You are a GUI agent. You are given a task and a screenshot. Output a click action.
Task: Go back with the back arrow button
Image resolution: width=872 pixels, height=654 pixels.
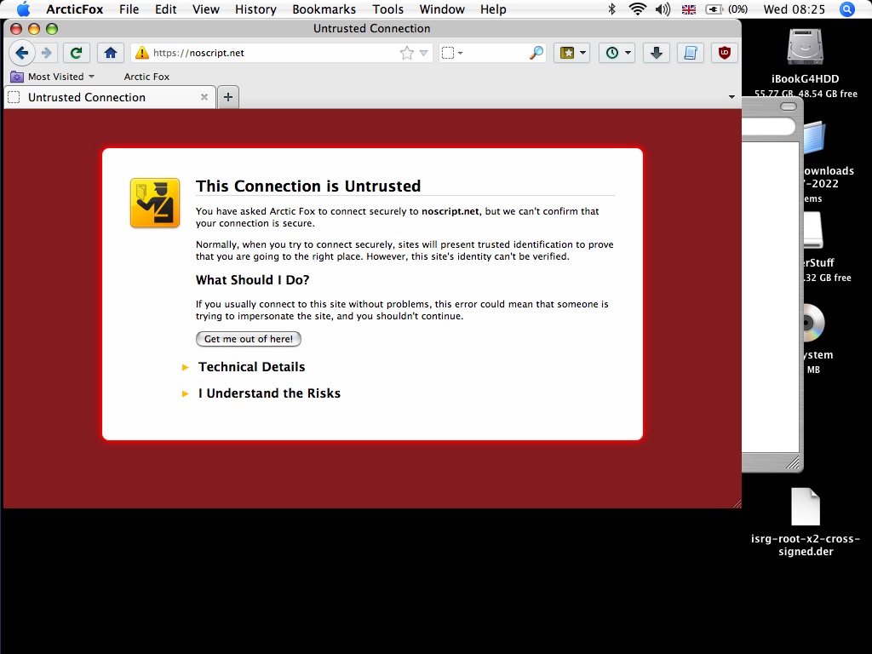pyautogui.click(x=21, y=53)
